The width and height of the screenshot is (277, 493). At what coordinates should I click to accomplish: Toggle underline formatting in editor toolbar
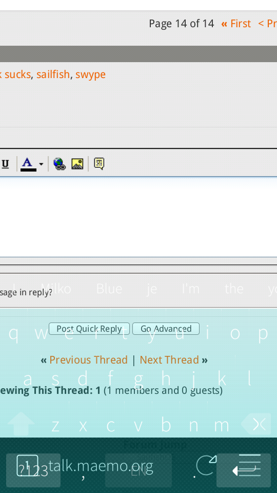click(5, 164)
